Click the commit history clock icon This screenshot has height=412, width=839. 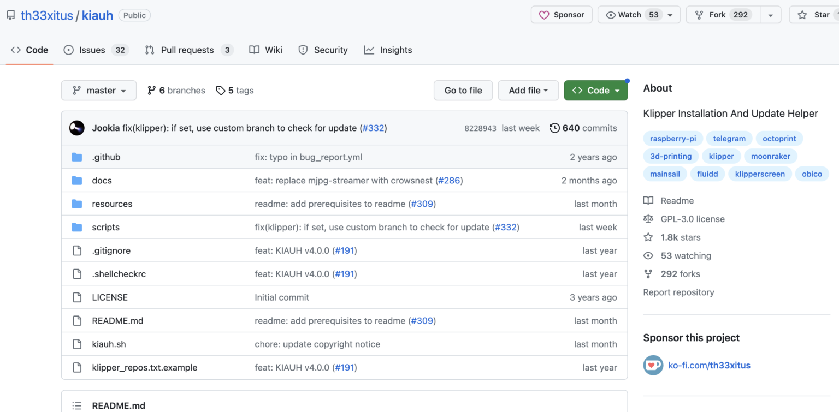[x=554, y=128]
